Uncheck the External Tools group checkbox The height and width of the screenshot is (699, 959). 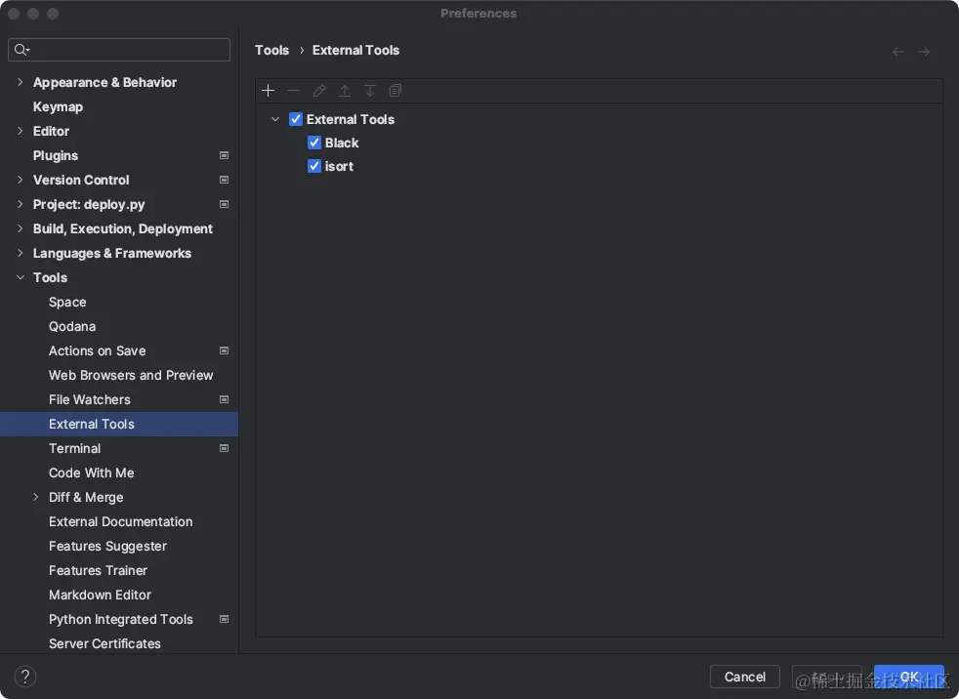click(x=296, y=119)
